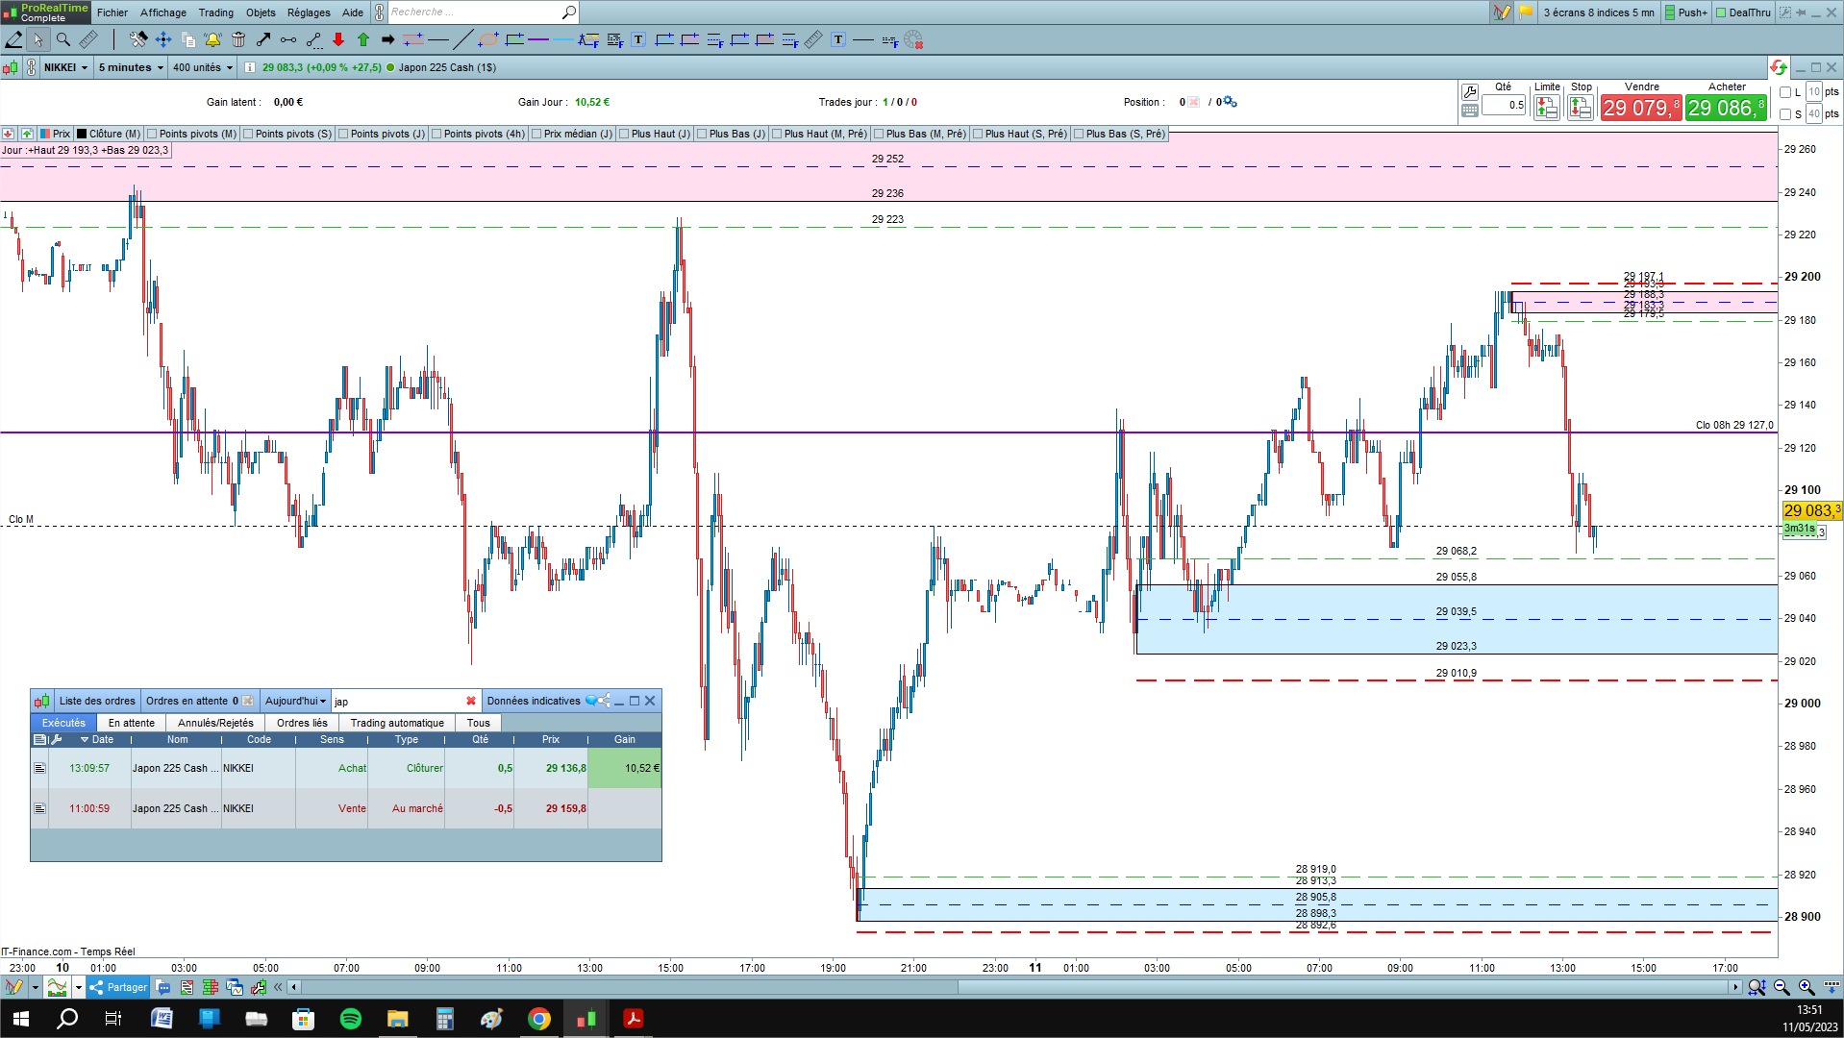Toggle Plus Haut (J) checkbox
Screen dimensions: 1844x1038
(624, 134)
